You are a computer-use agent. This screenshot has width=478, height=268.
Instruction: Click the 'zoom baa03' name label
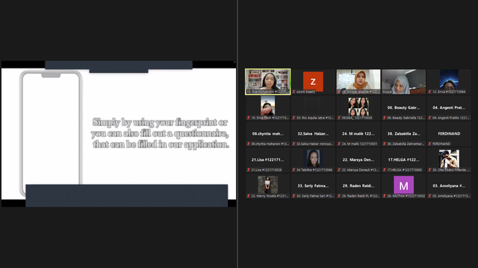[x=305, y=92]
